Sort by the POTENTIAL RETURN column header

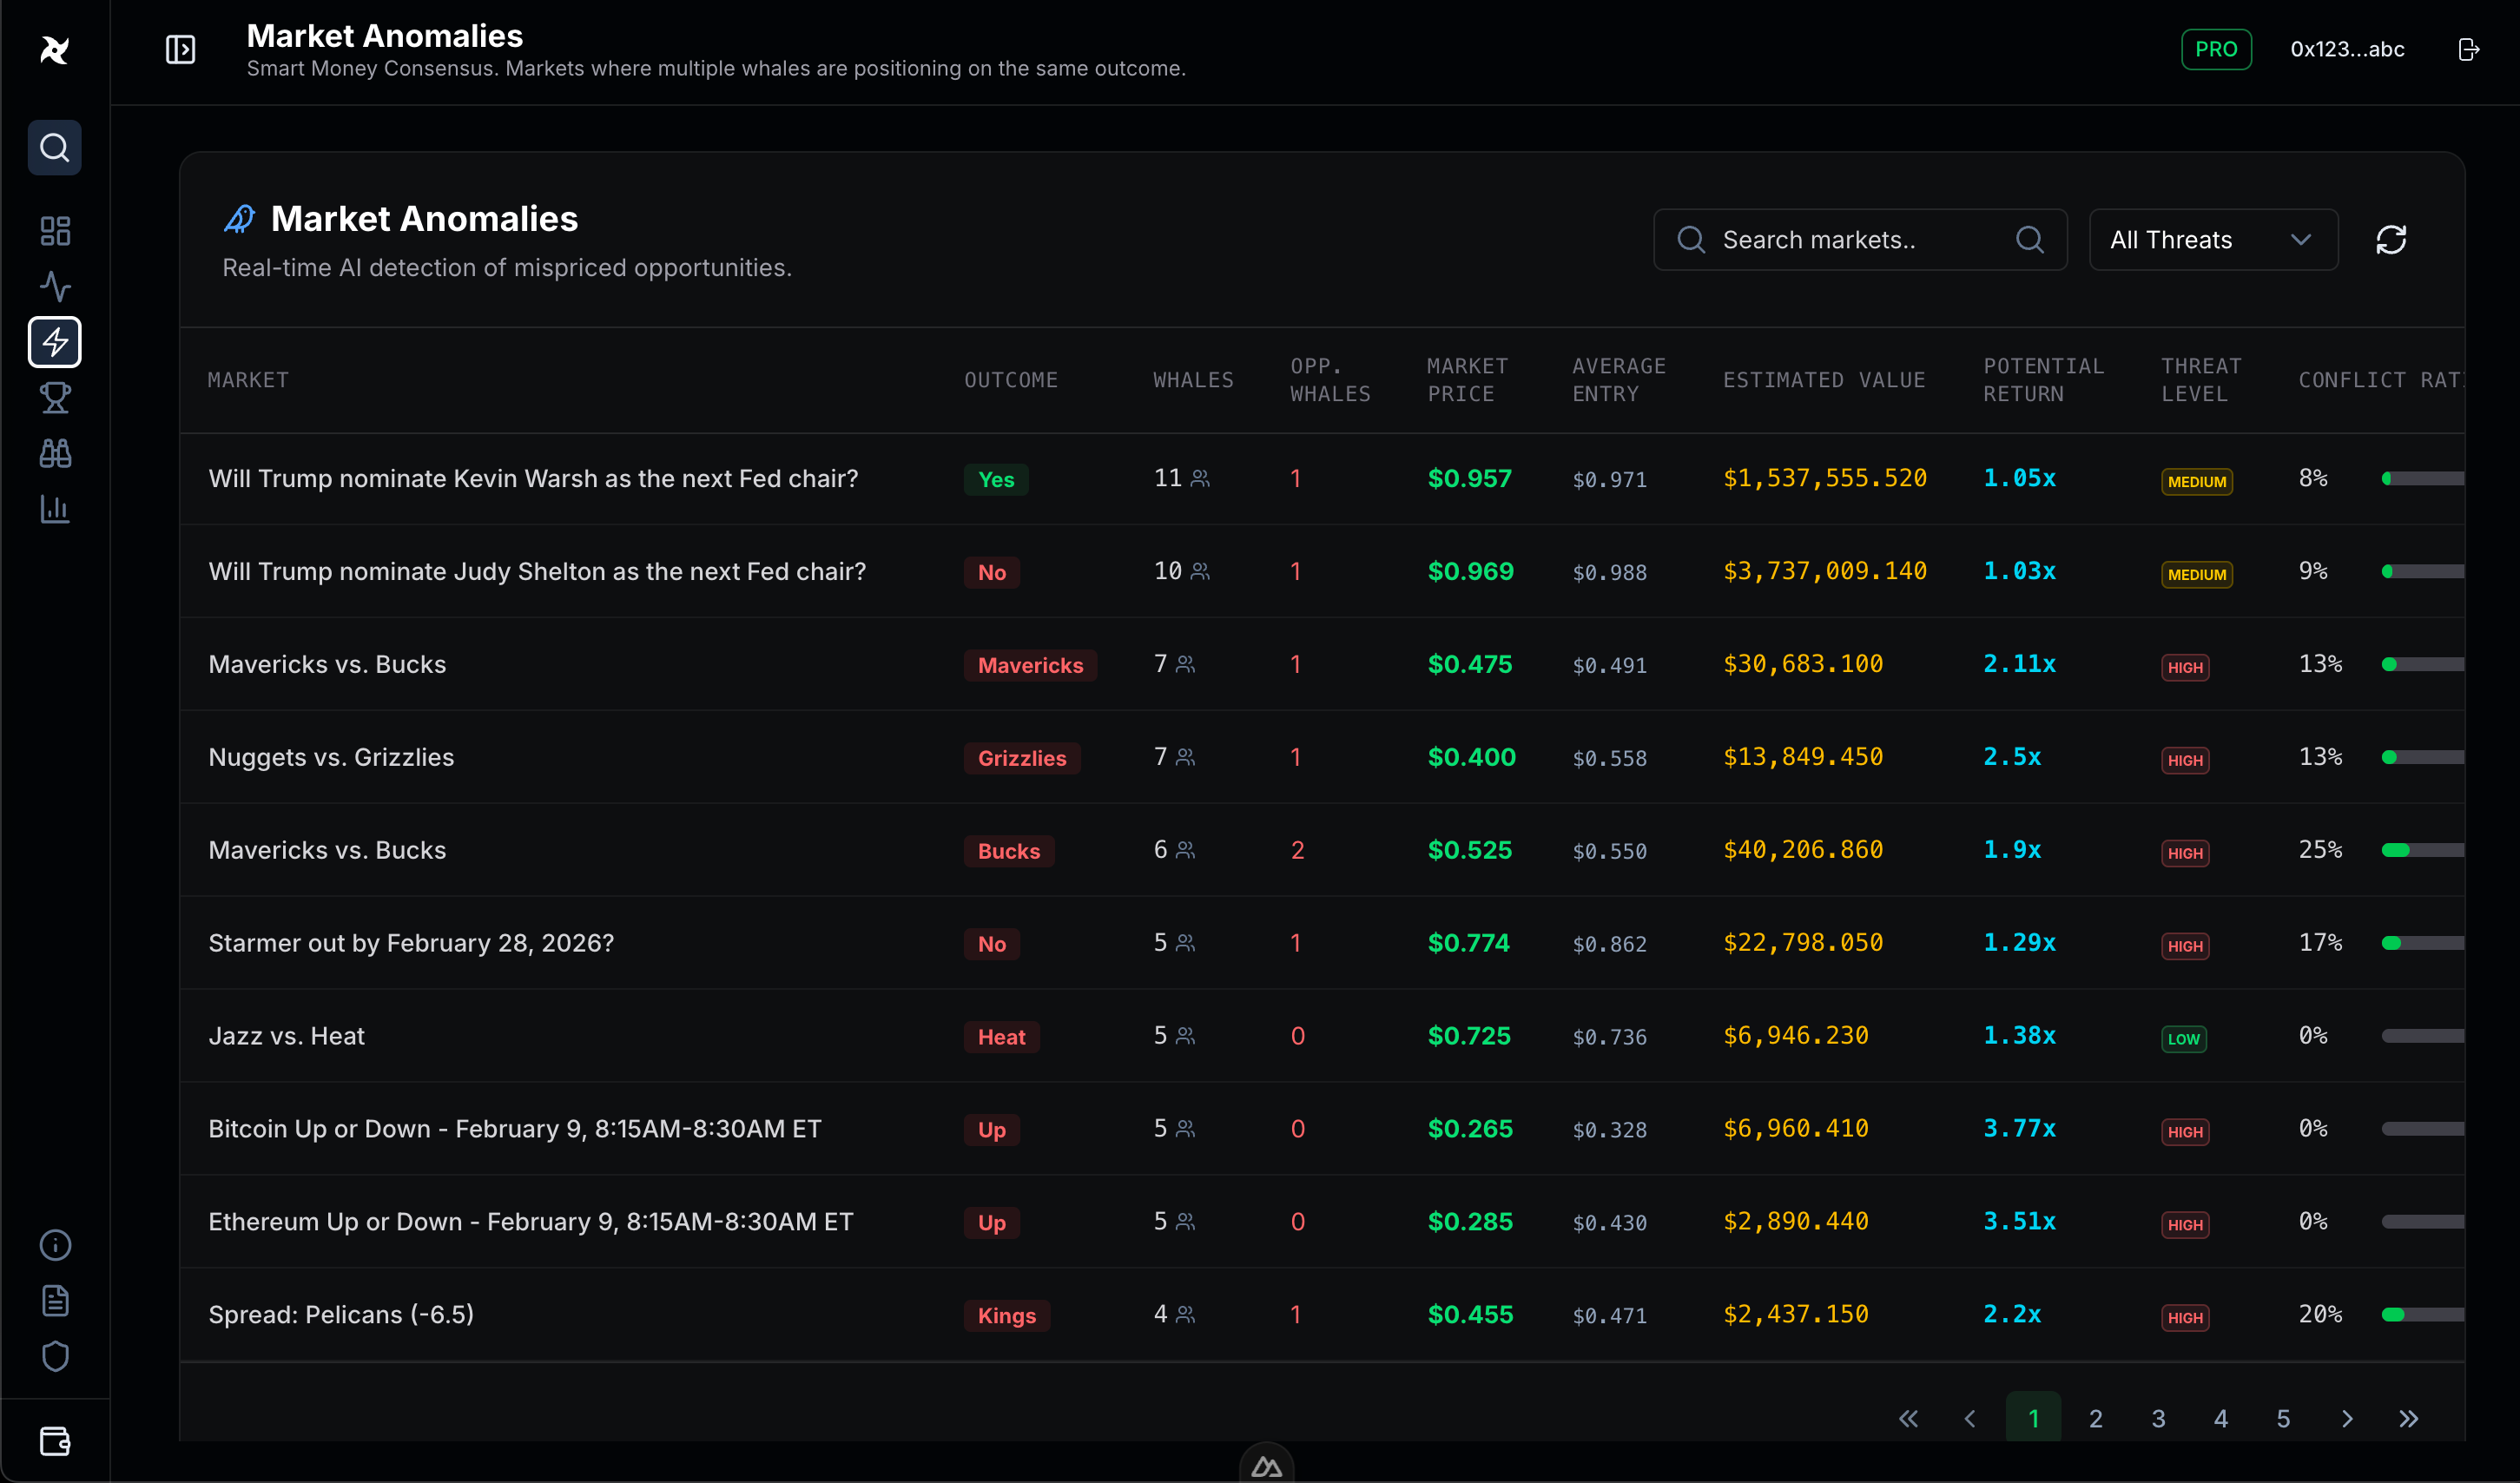point(2044,380)
